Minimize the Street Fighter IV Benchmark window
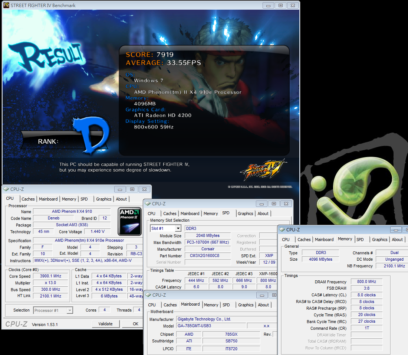Image resolution: width=408 pixels, height=355 pixels. pyautogui.click(x=268, y=6)
